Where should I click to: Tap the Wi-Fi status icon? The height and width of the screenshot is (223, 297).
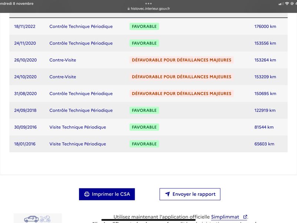coord(287,4)
